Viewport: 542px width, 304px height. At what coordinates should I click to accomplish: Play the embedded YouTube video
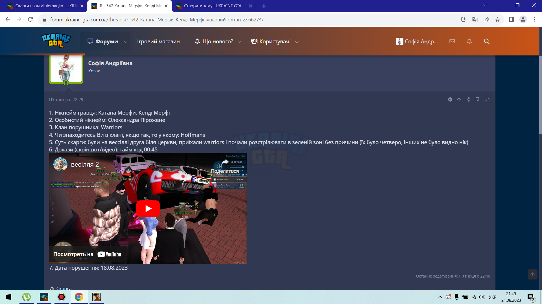tap(148, 209)
